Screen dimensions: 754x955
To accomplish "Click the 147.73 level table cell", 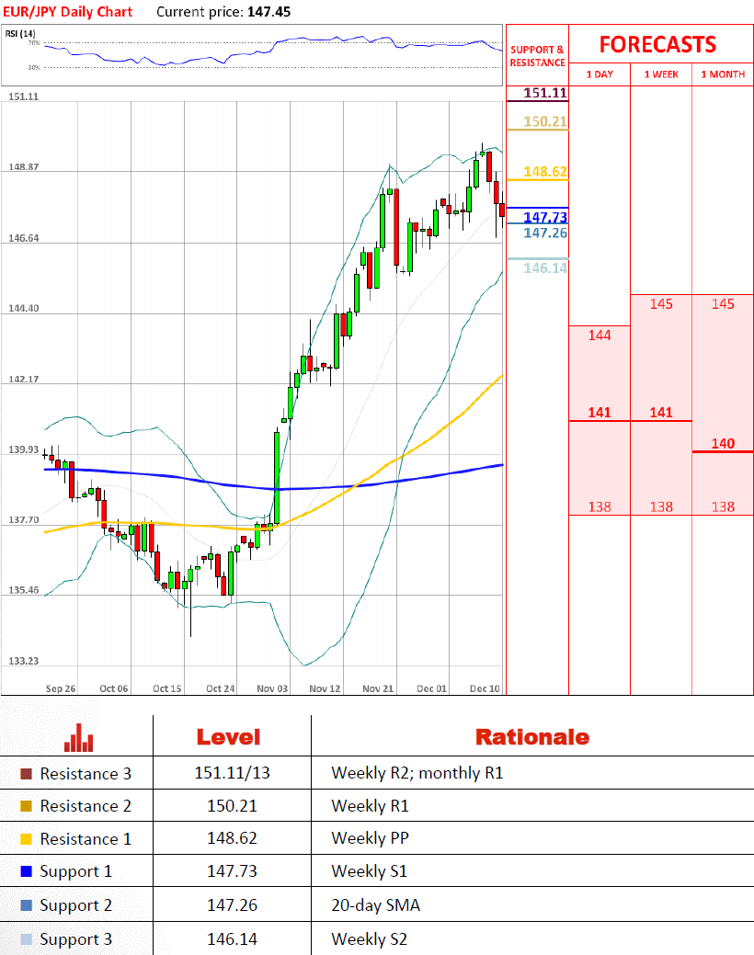I will click(x=232, y=871).
